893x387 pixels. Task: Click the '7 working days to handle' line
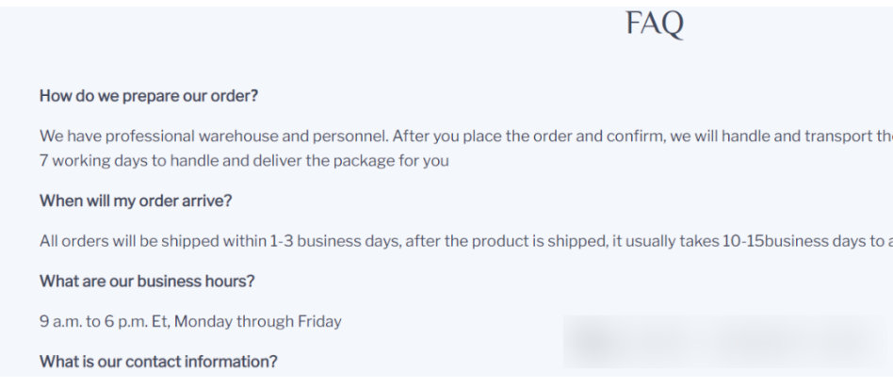point(244,160)
